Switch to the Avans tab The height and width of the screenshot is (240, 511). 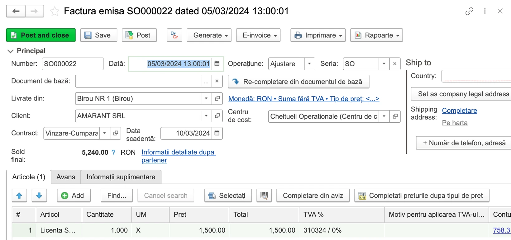coord(66,177)
